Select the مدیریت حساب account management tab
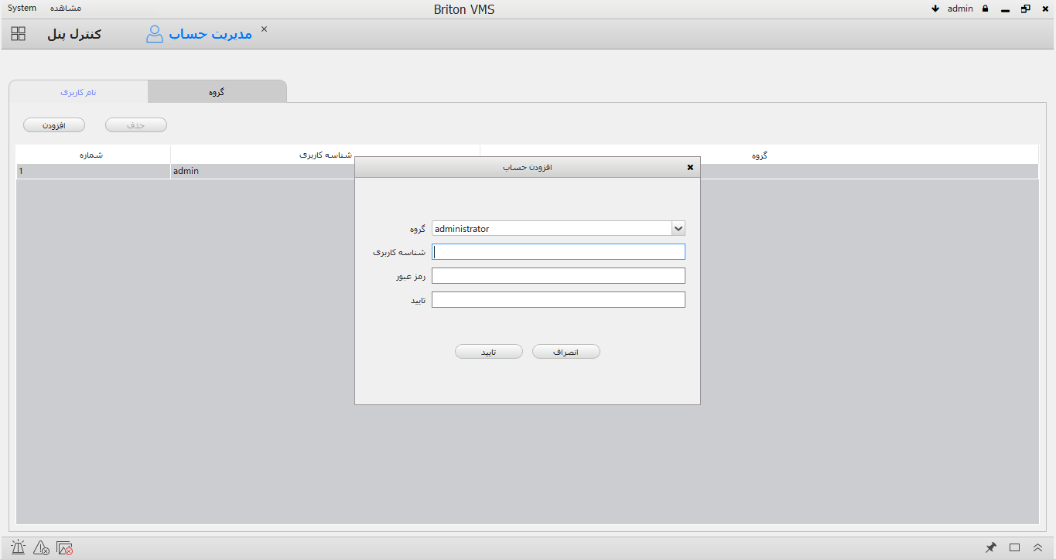 (x=210, y=34)
